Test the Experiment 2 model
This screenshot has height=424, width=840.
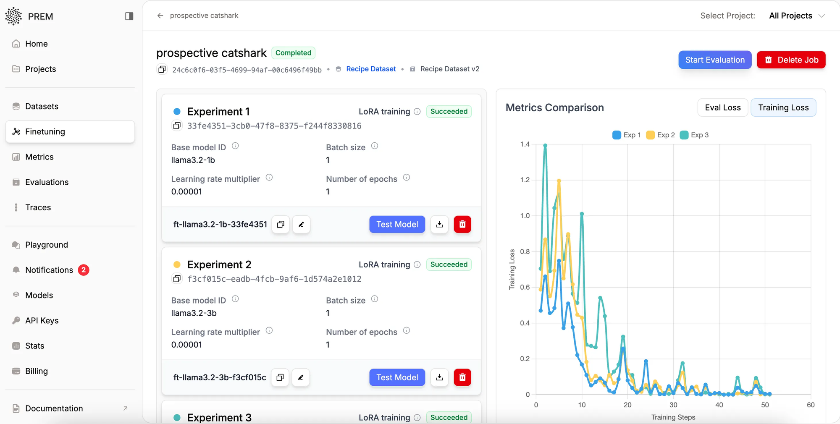tap(396, 377)
